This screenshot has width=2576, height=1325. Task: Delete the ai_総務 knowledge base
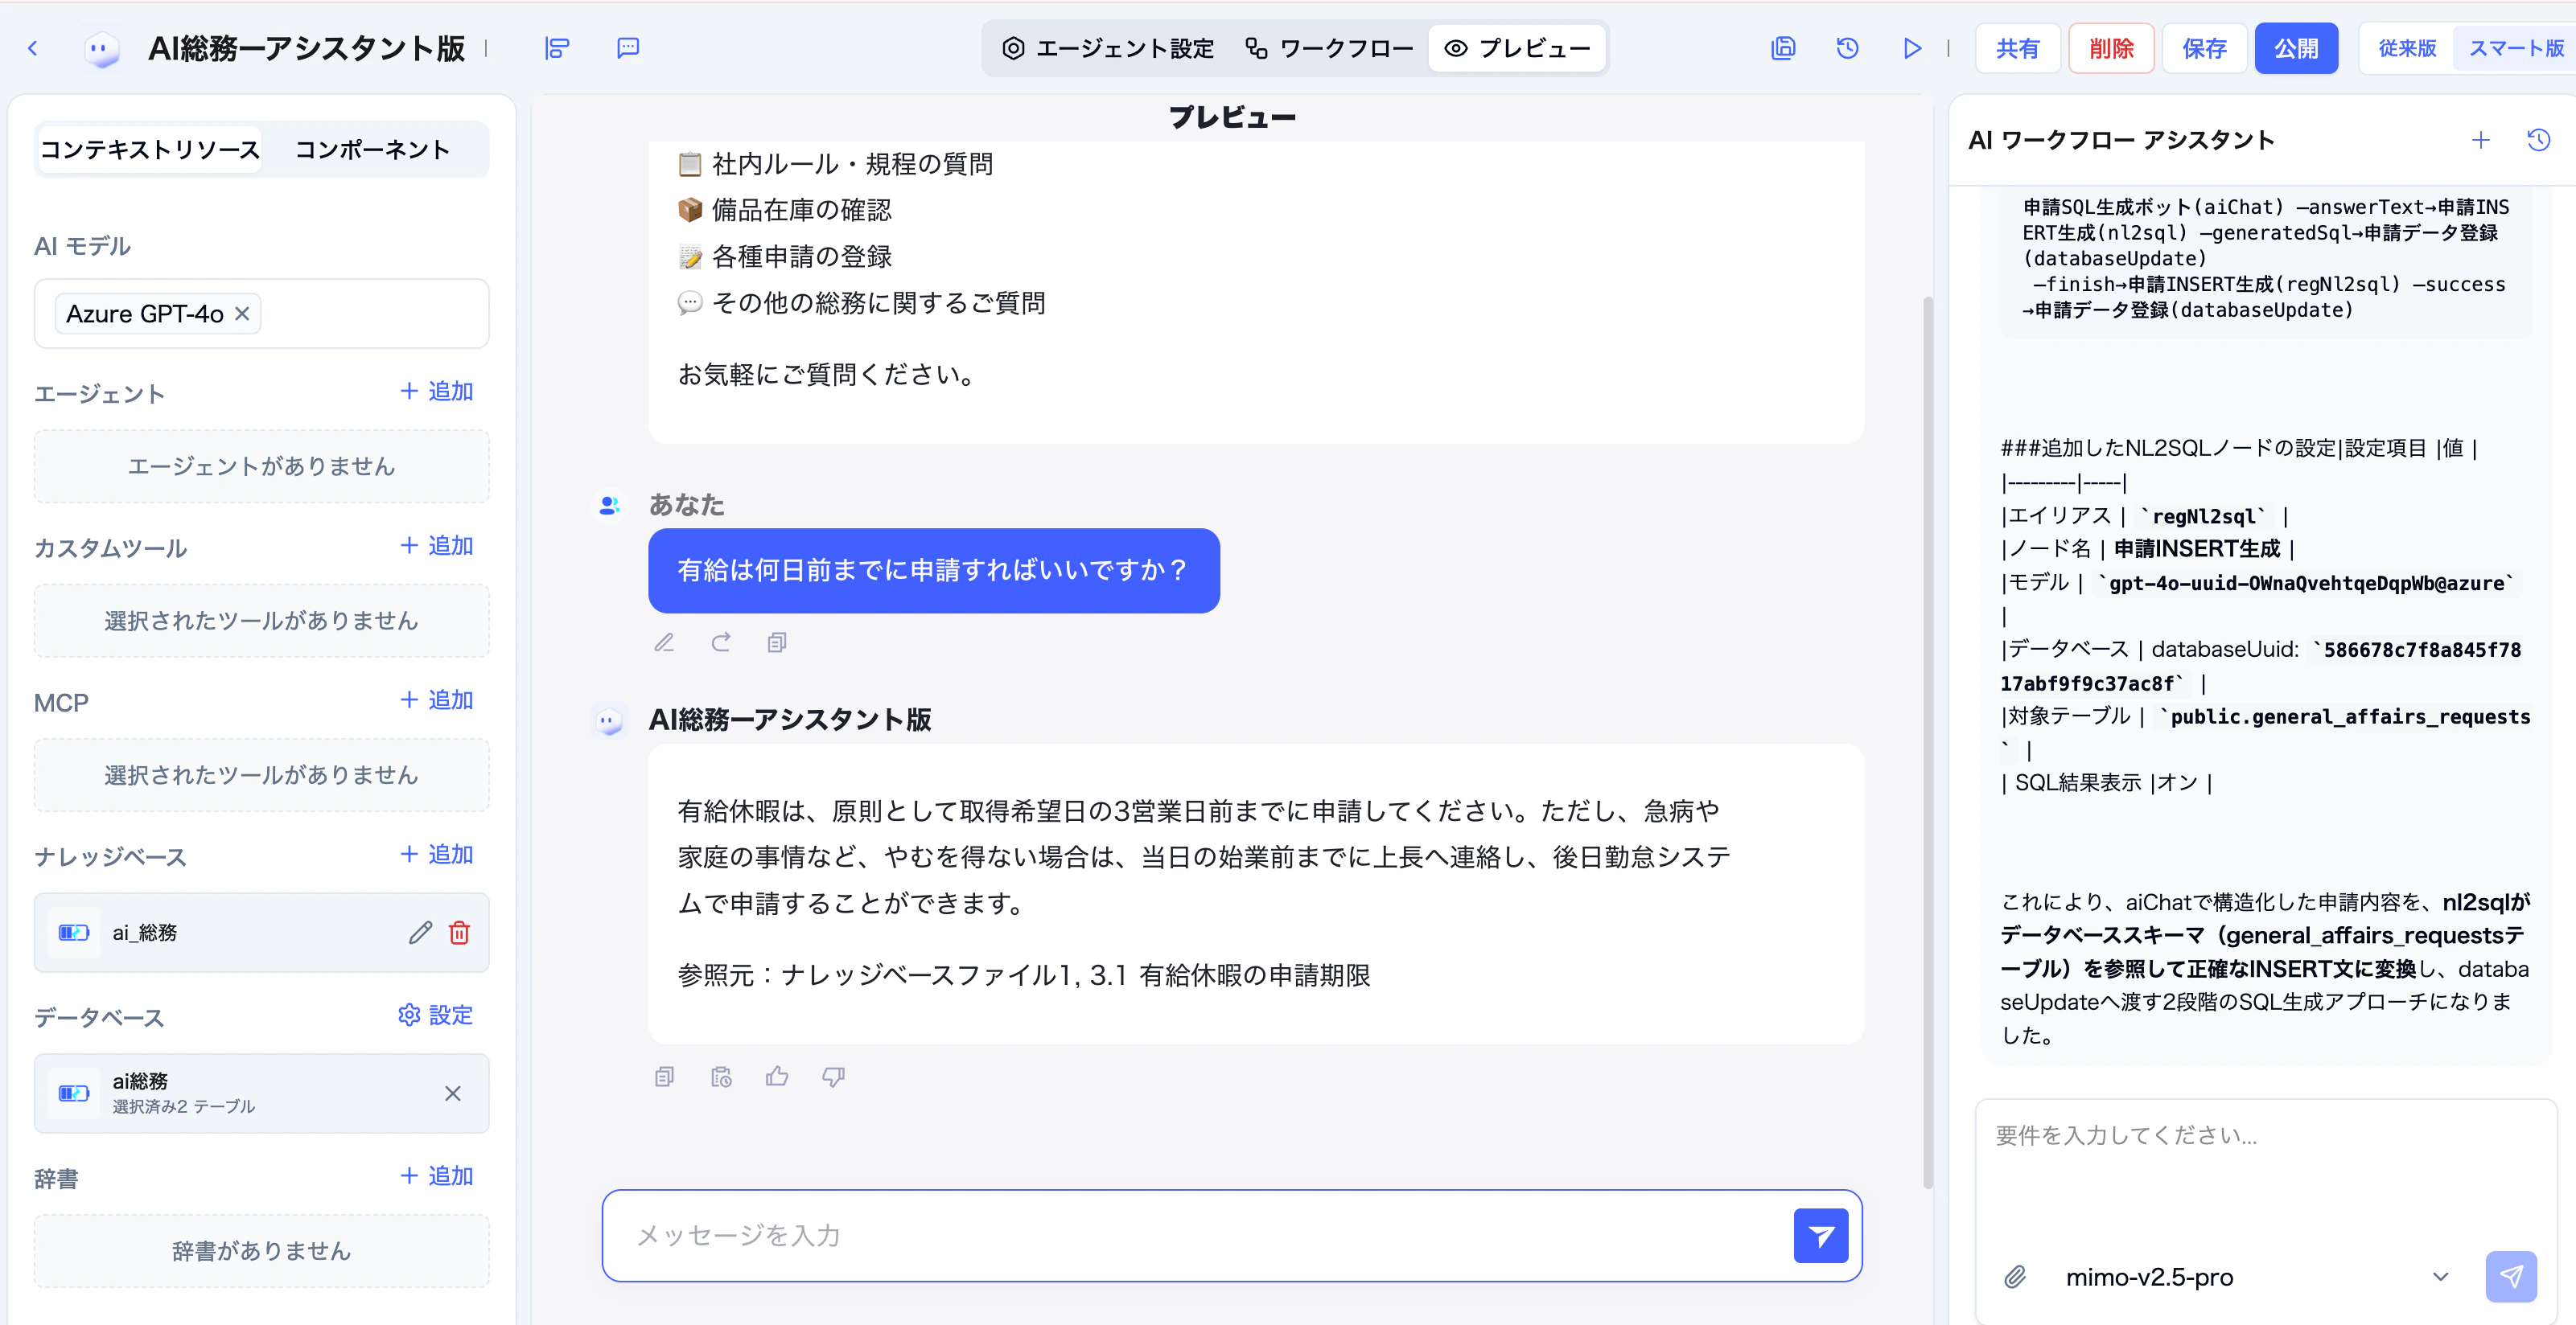pyautogui.click(x=459, y=933)
